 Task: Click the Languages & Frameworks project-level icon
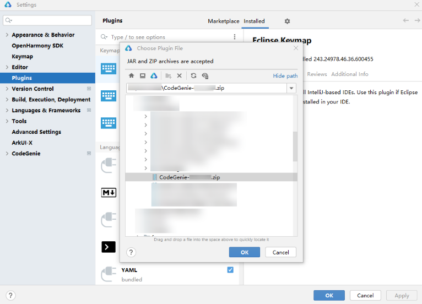pos(89,110)
